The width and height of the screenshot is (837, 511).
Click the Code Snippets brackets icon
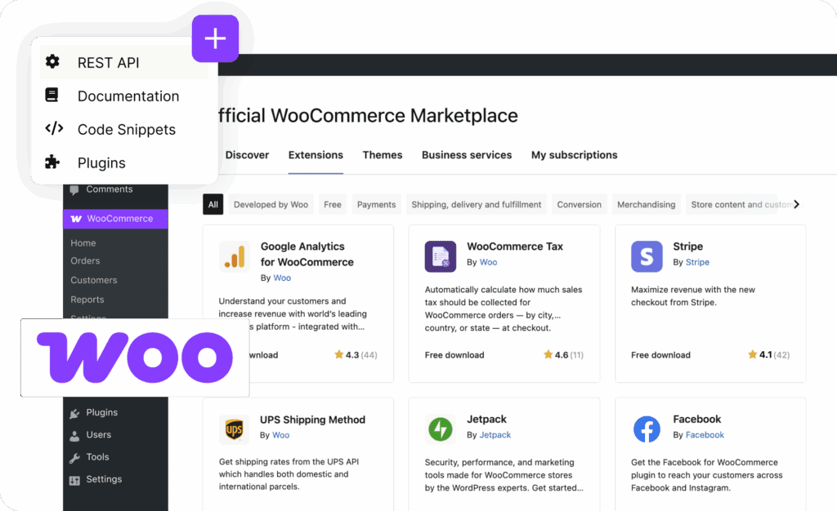(53, 129)
